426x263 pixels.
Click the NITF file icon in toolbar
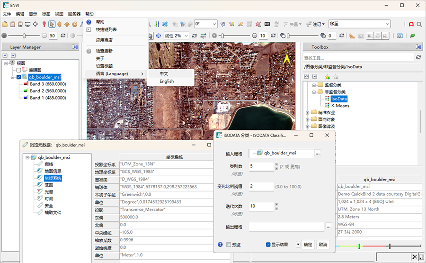20,24
